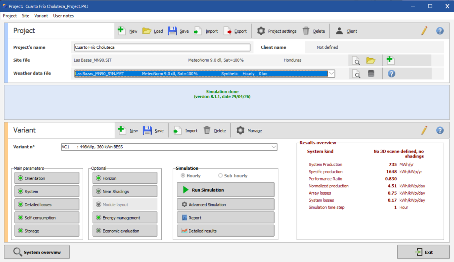Open the Client person icon
The image size is (454, 262).
coord(340,31)
